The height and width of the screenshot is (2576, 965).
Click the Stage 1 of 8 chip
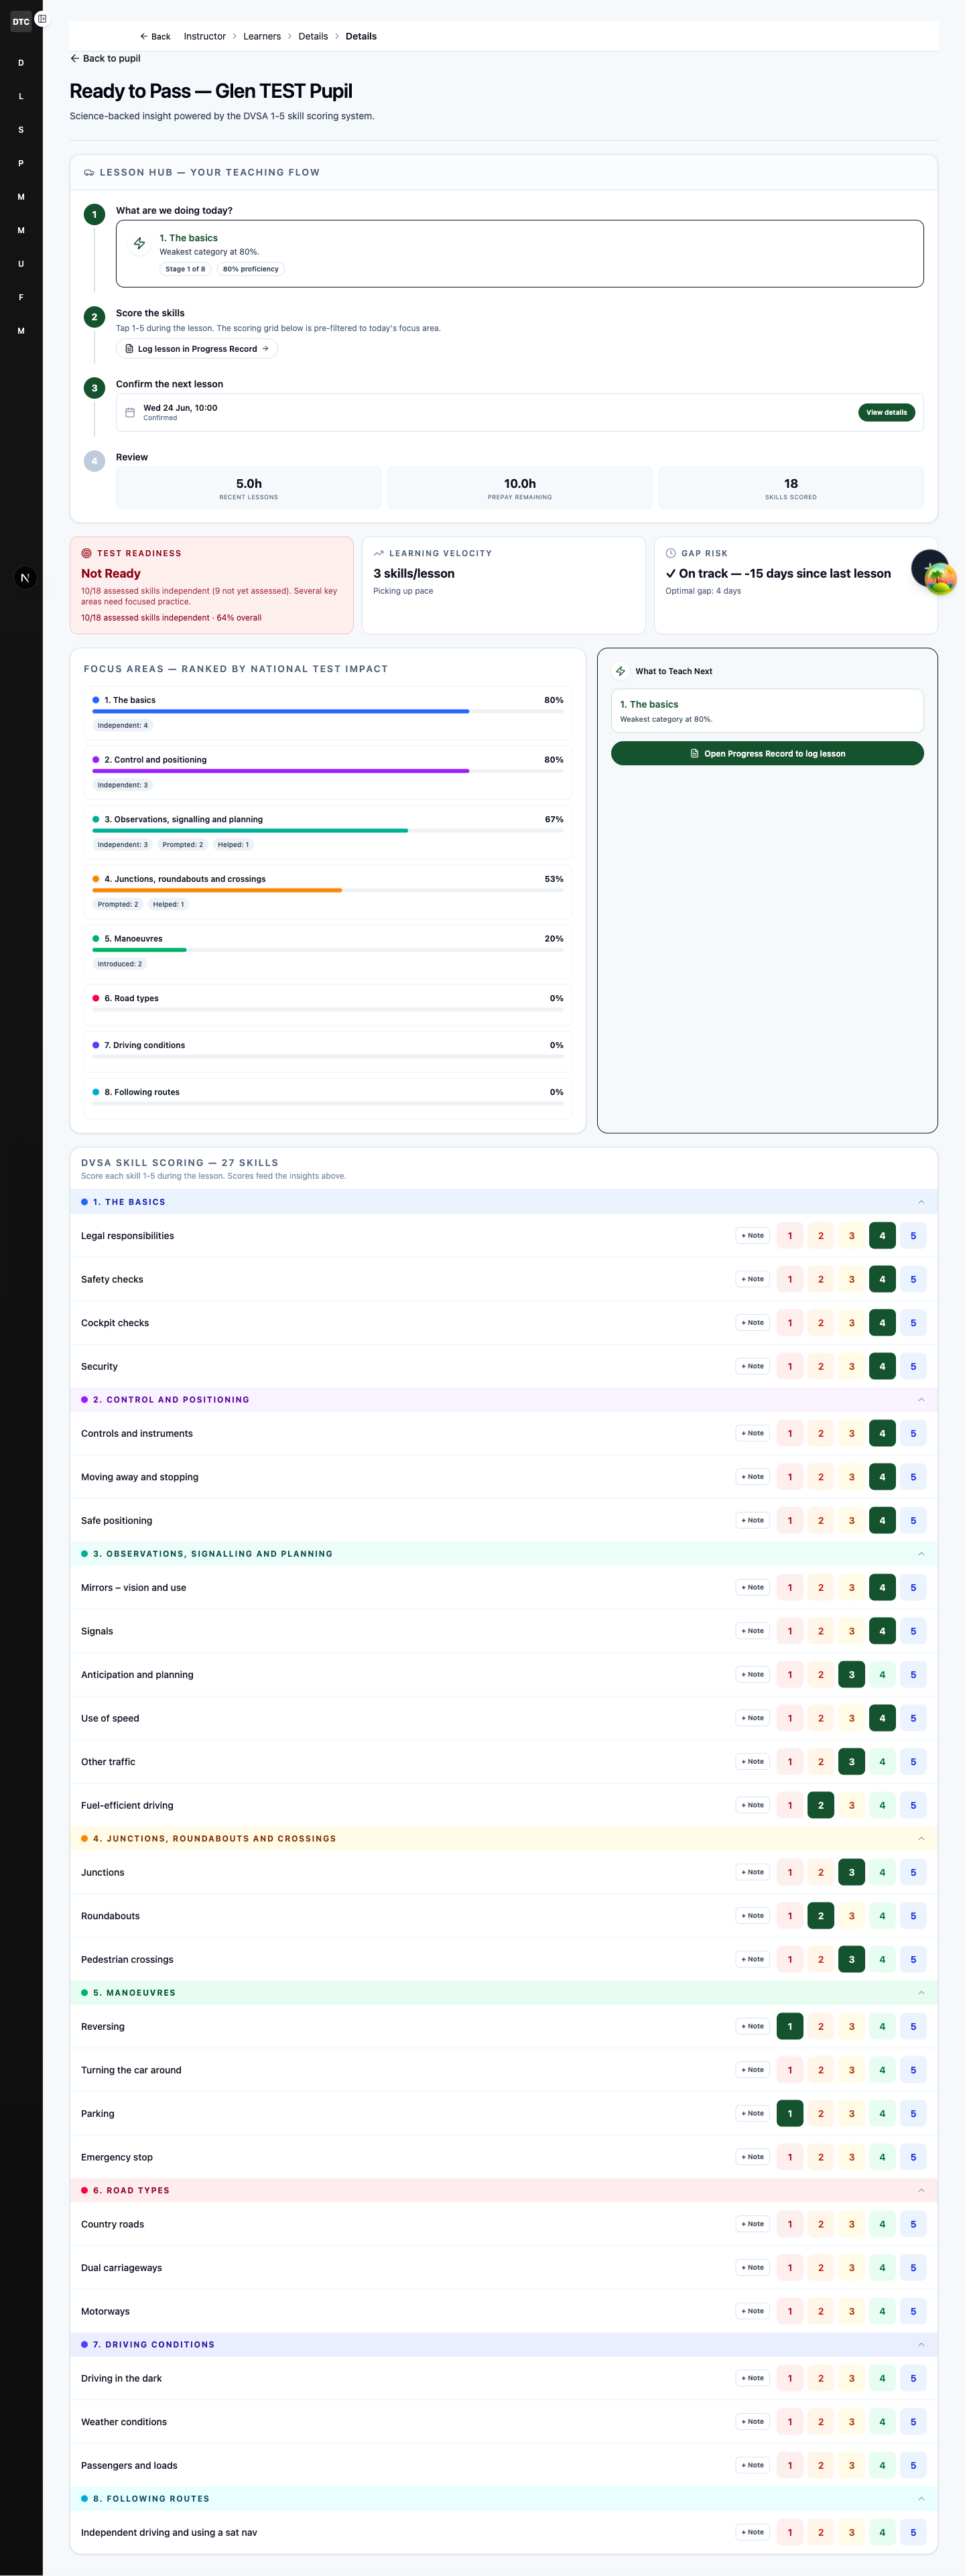[x=185, y=269]
